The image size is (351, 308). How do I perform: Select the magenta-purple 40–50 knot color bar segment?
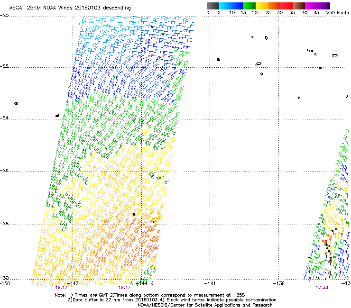317,6
